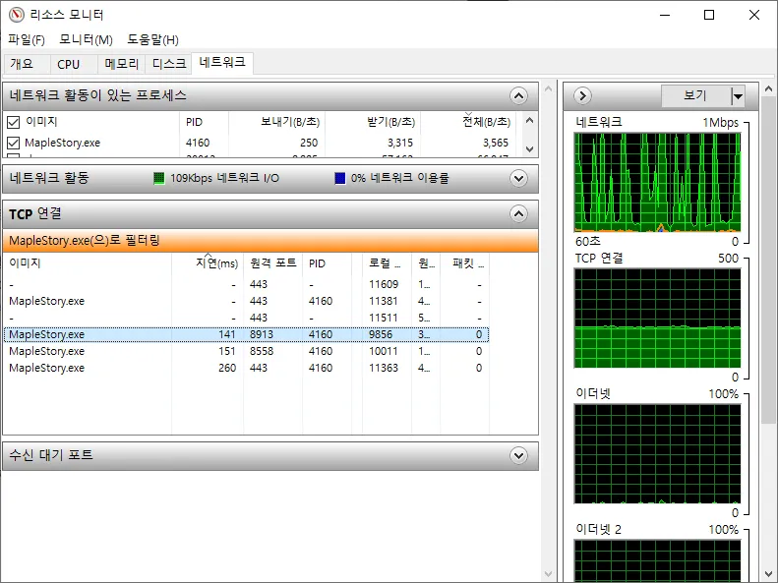778x583 pixels.
Task: Open the 파일(F) menu
Action: (27, 39)
